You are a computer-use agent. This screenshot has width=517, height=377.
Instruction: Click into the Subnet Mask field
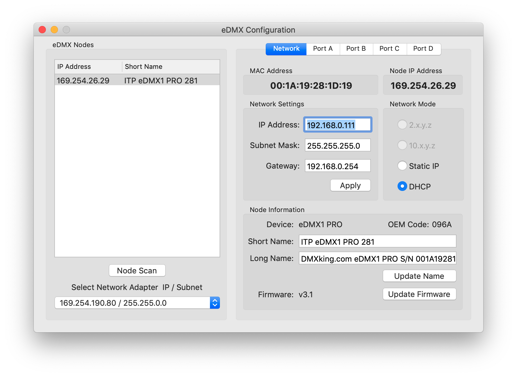[338, 145]
